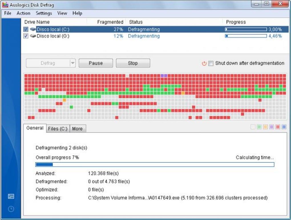Screen dimensions: 291x220
Task: Click the 12% fragmented value
Action: click(x=118, y=36)
